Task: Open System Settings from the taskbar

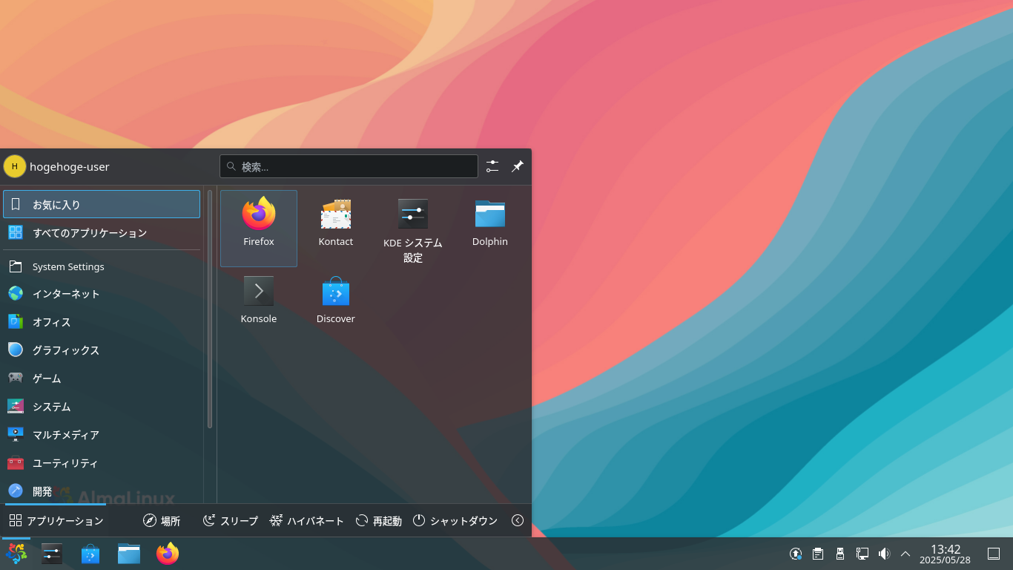Action: click(52, 554)
